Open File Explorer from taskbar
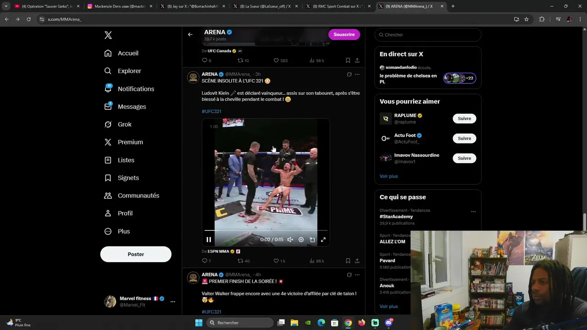Viewport: 587px width, 330px height. (294, 323)
